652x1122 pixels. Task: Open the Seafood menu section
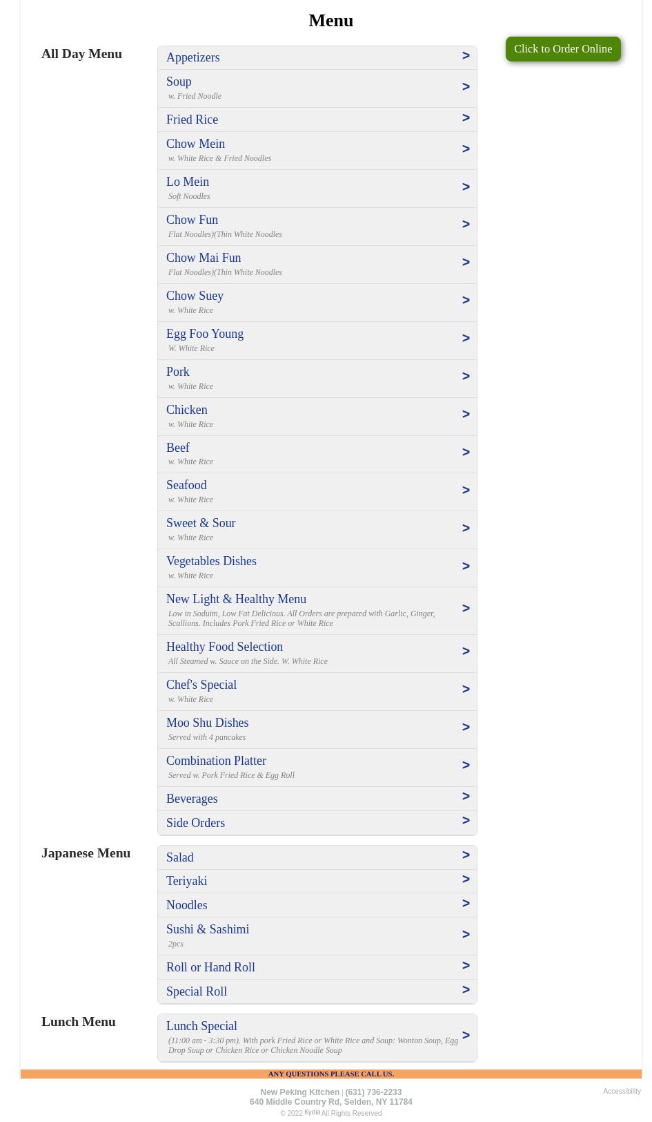tap(186, 485)
